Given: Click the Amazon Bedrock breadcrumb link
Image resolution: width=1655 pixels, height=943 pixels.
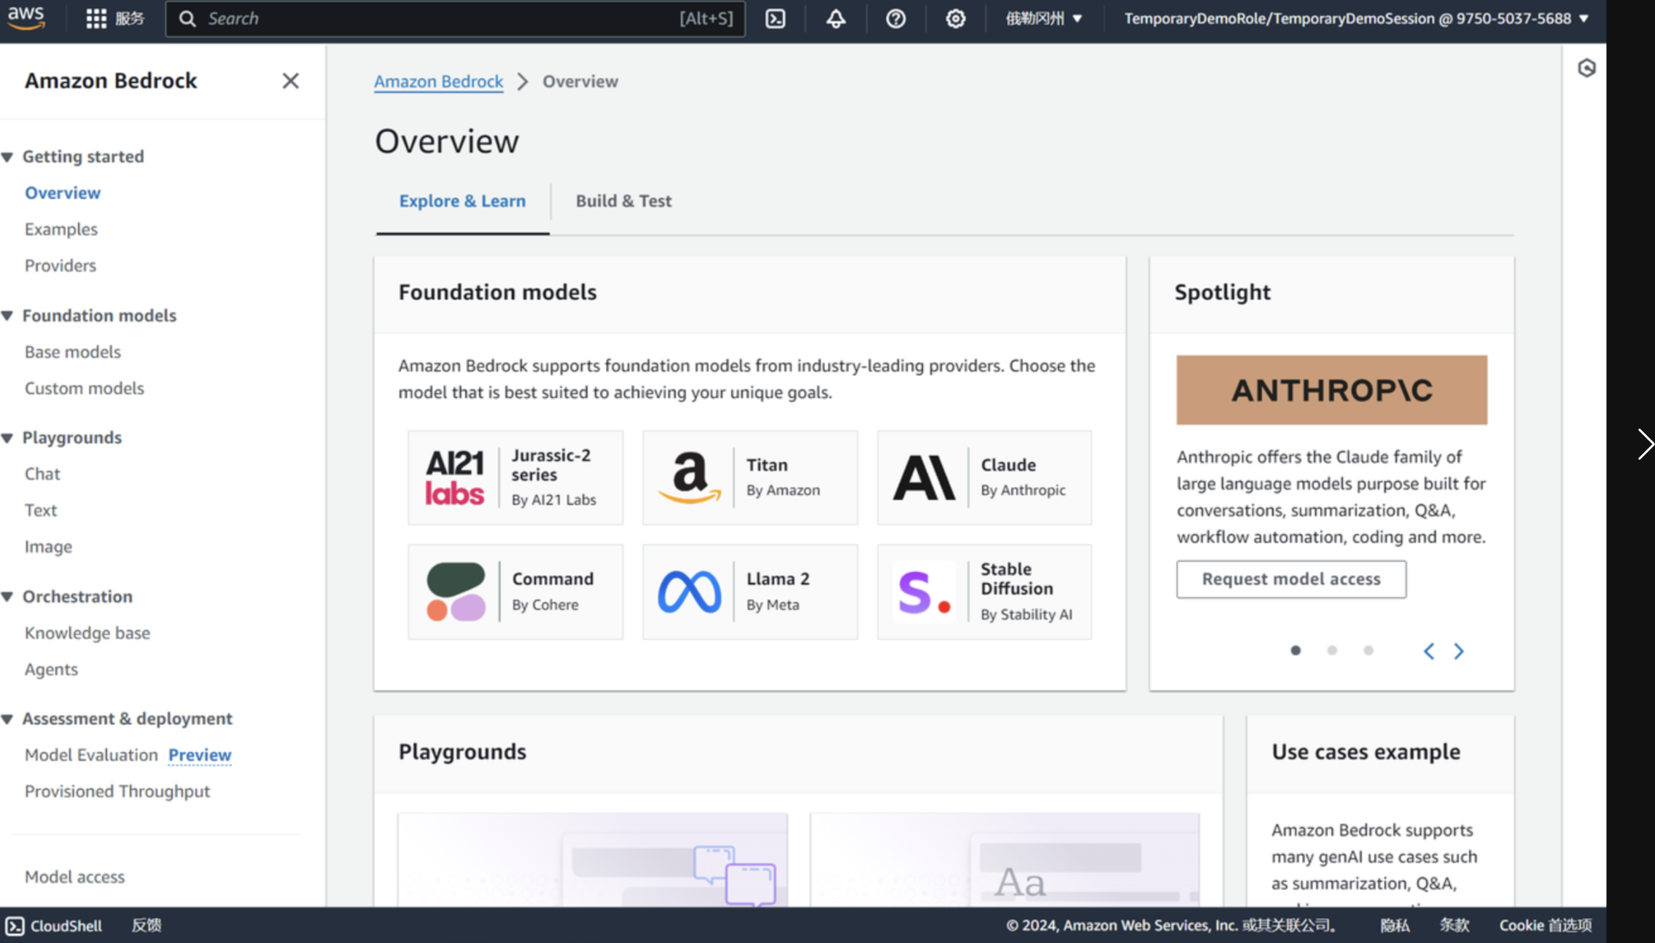Looking at the screenshot, I should (x=438, y=82).
